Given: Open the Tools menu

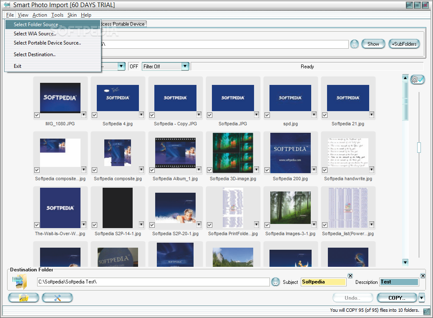Looking at the screenshot, I should click(x=57, y=15).
